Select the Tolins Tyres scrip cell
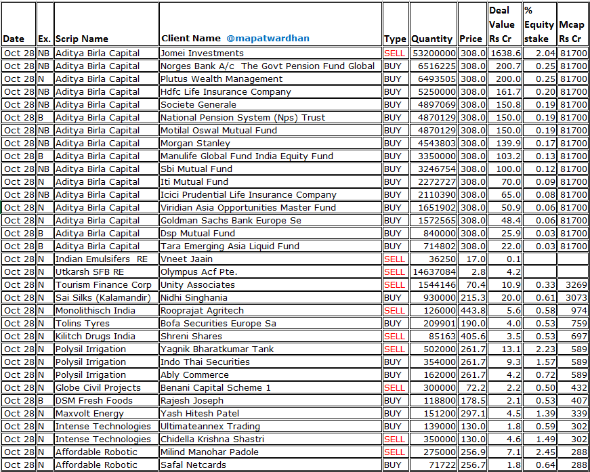Screen dimensions: 590x472 [106, 324]
